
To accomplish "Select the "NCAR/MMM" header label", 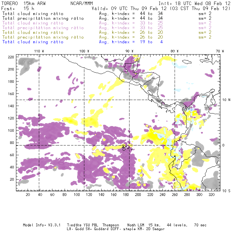I will [x=82, y=3].
